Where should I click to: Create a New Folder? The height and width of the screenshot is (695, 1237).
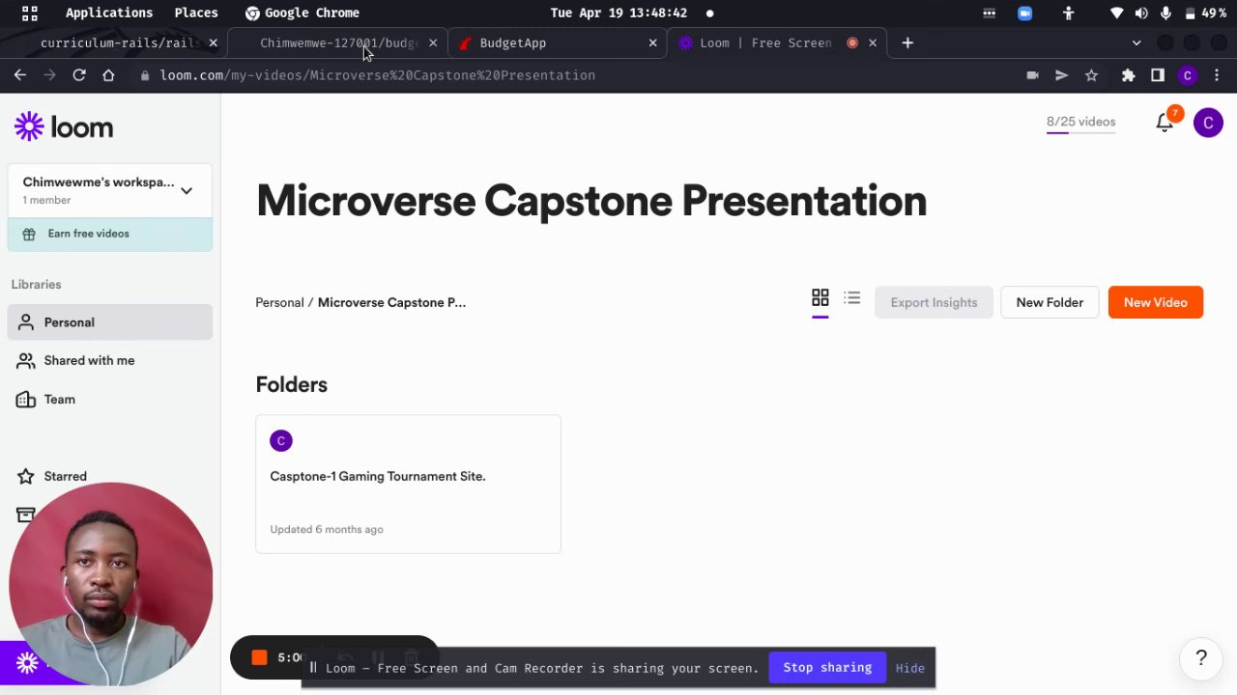pyautogui.click(x=1050, y=302)
